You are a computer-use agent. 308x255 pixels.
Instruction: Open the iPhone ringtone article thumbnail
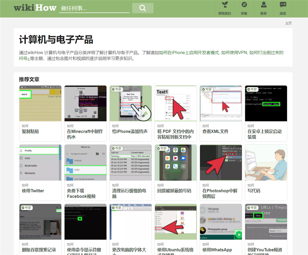pos(131,103)
